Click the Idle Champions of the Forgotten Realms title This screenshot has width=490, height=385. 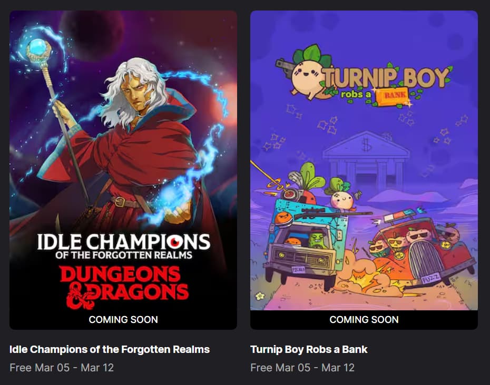click(x=110, y=349)
